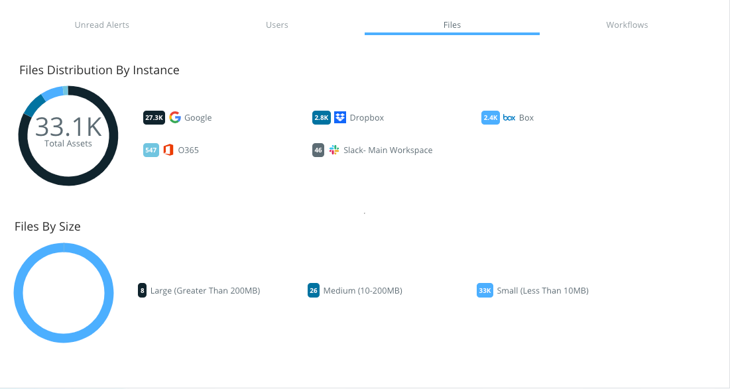Click the 547 O365 count badge
The height and width of the screenshot is (389, 730).
(x=151, y=150)
